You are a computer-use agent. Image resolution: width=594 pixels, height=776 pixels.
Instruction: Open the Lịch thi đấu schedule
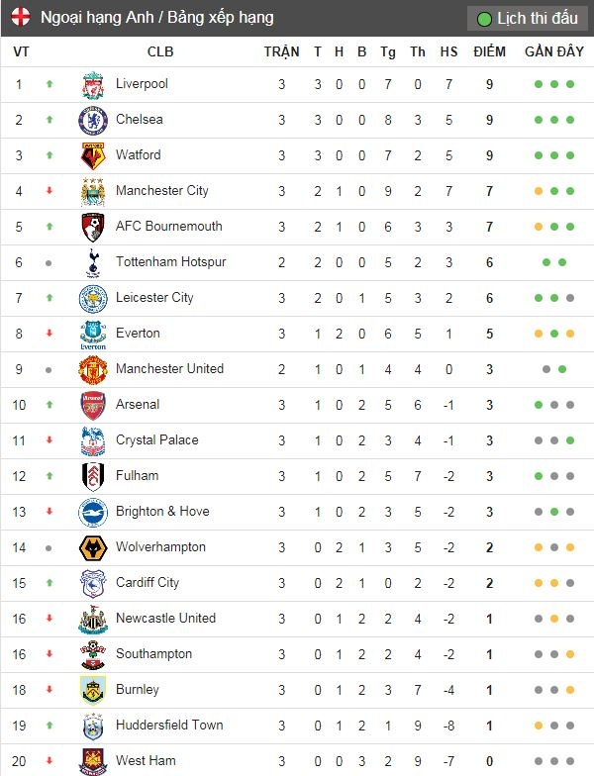528,19
